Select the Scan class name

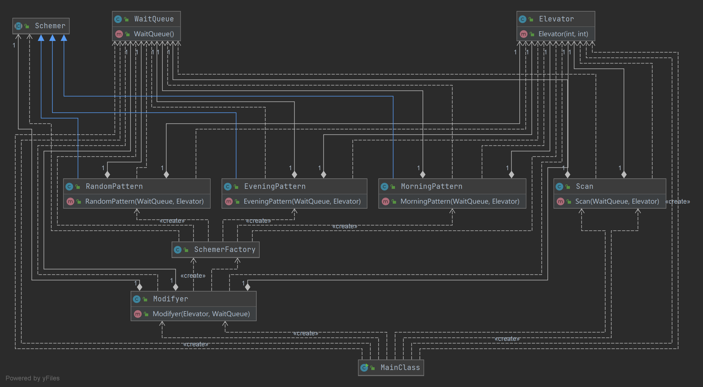[x=585, y=186]
